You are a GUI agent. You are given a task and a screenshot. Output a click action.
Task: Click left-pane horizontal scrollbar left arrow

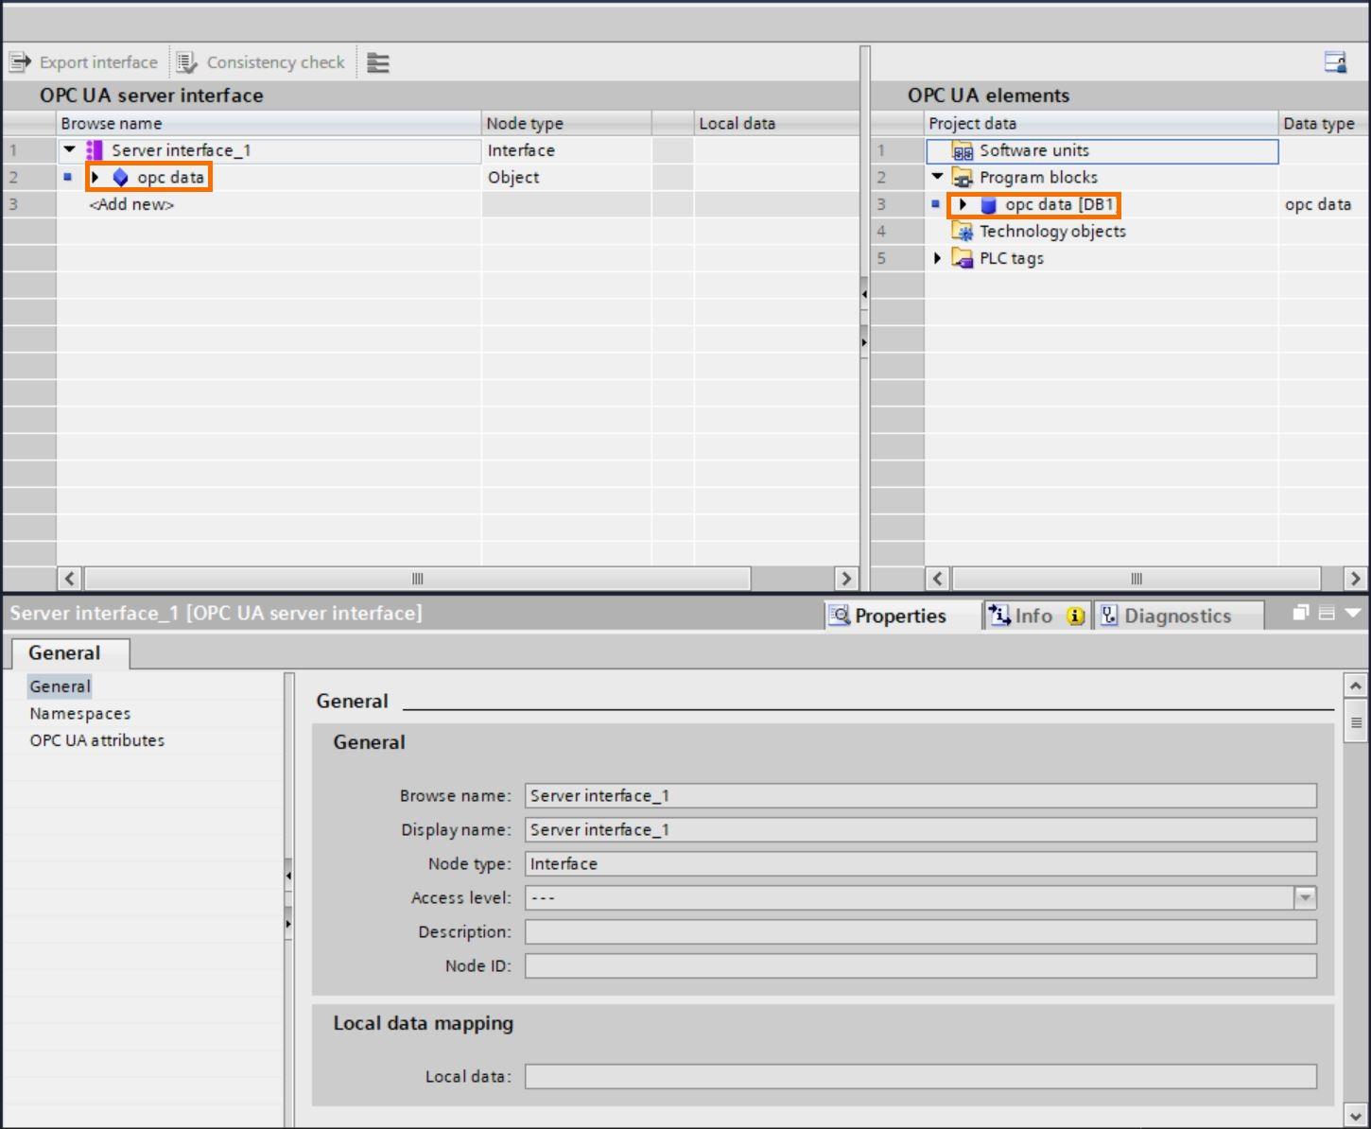coord(70,579)
